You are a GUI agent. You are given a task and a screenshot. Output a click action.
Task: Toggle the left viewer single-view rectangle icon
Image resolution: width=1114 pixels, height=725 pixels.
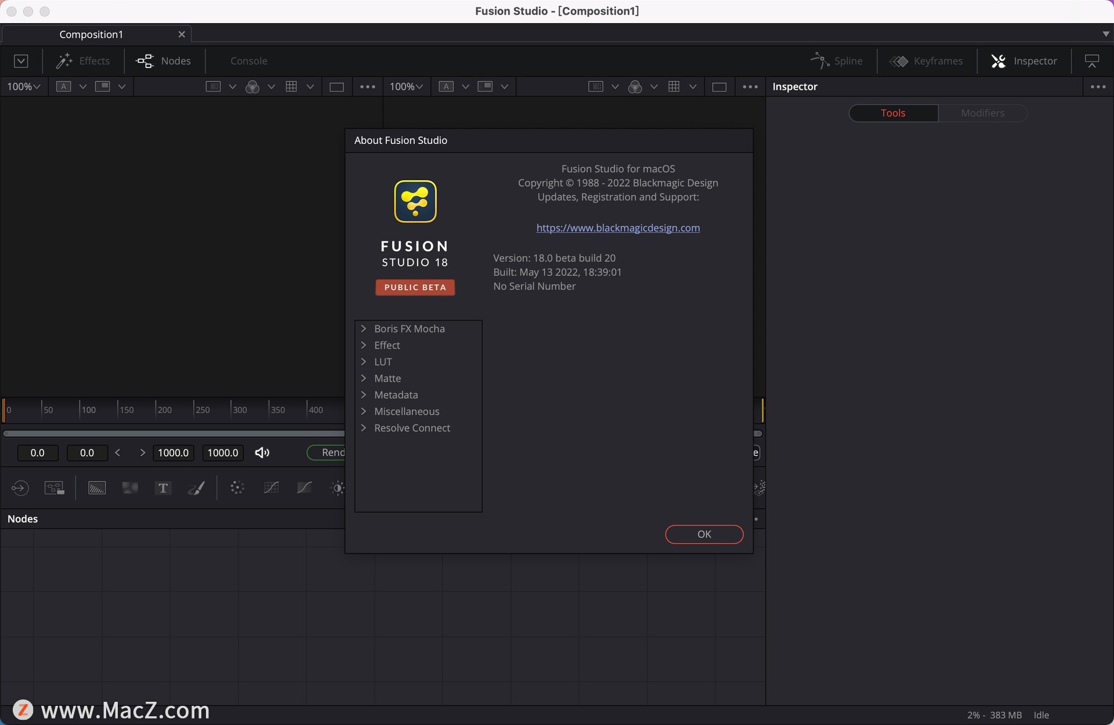click(x=337, y=86)
